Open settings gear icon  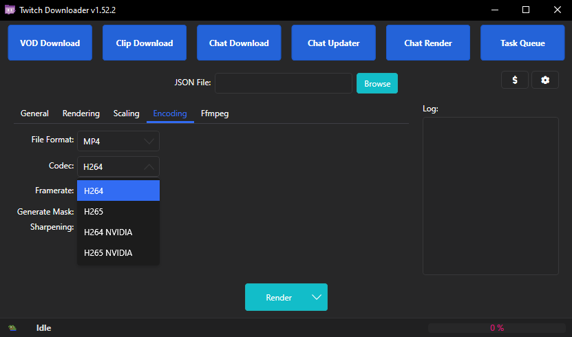pyautogui.click(x=545, y=80)
